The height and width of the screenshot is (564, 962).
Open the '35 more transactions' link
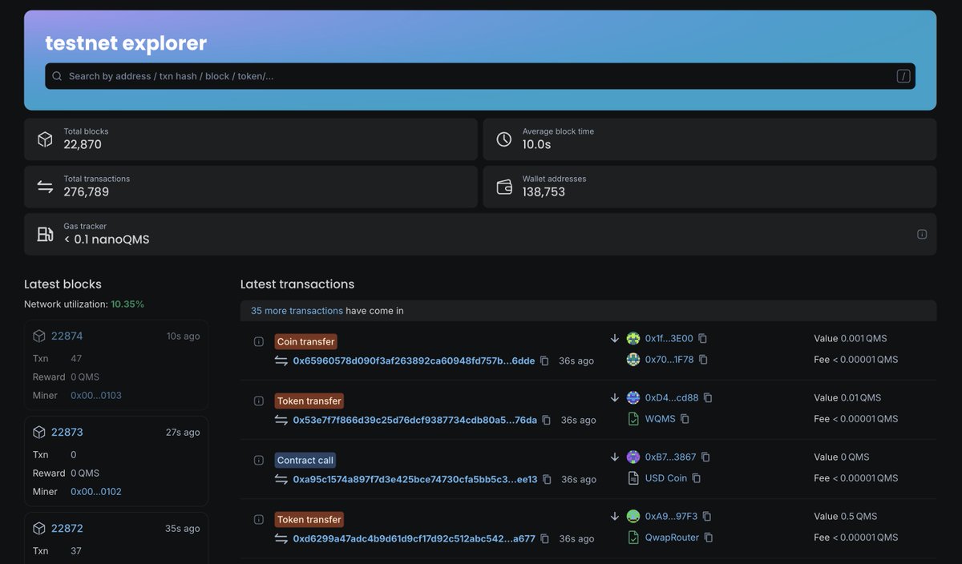click(x=297, y=311)
